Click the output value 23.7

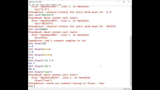(x=31, y=63)
